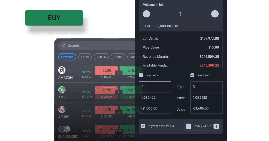Click Adobe red sell price 415.70
Screen dimensions: 269x141
[106, 110]
